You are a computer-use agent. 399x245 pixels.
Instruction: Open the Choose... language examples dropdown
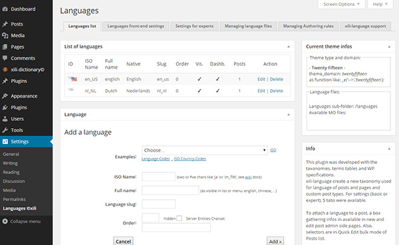point(205,150)
